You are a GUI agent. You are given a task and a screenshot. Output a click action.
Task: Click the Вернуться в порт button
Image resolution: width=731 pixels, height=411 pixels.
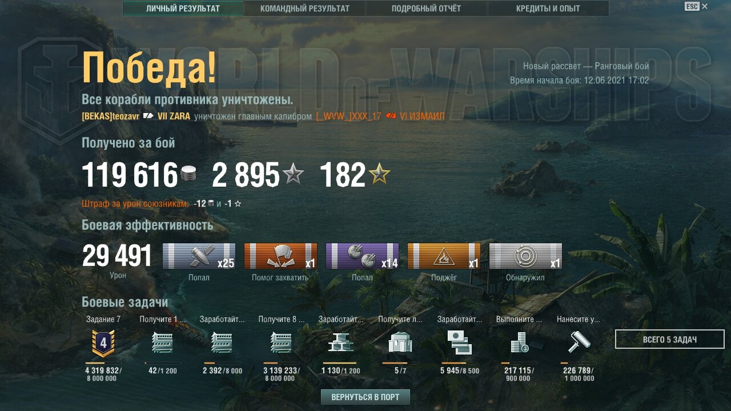tap(365, 397)
